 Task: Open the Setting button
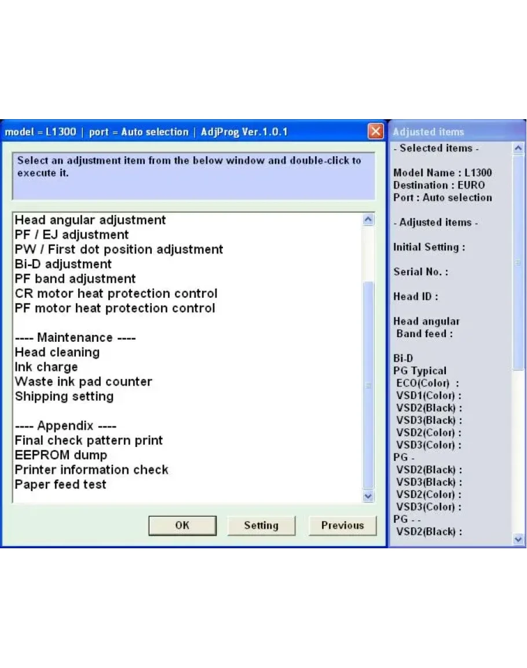click(x=261, y=525)
